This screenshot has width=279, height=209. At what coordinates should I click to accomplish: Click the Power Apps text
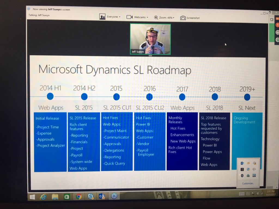point(212,152)
